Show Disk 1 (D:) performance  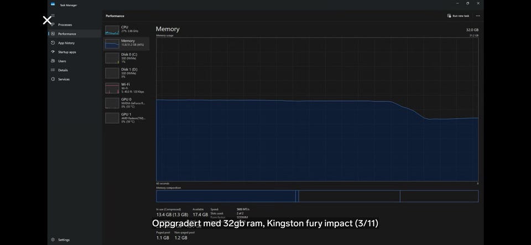pos(126,73)
